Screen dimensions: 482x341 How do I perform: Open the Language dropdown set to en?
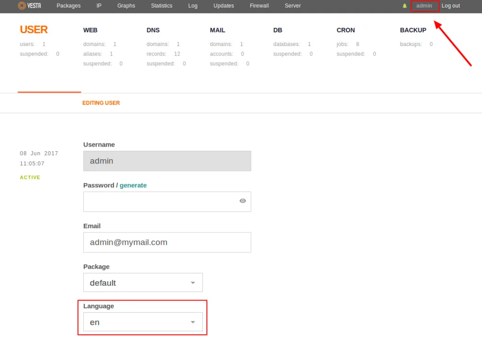coord(143,322)
